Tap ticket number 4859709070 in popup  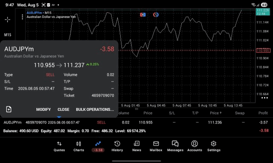click(103, 96)
